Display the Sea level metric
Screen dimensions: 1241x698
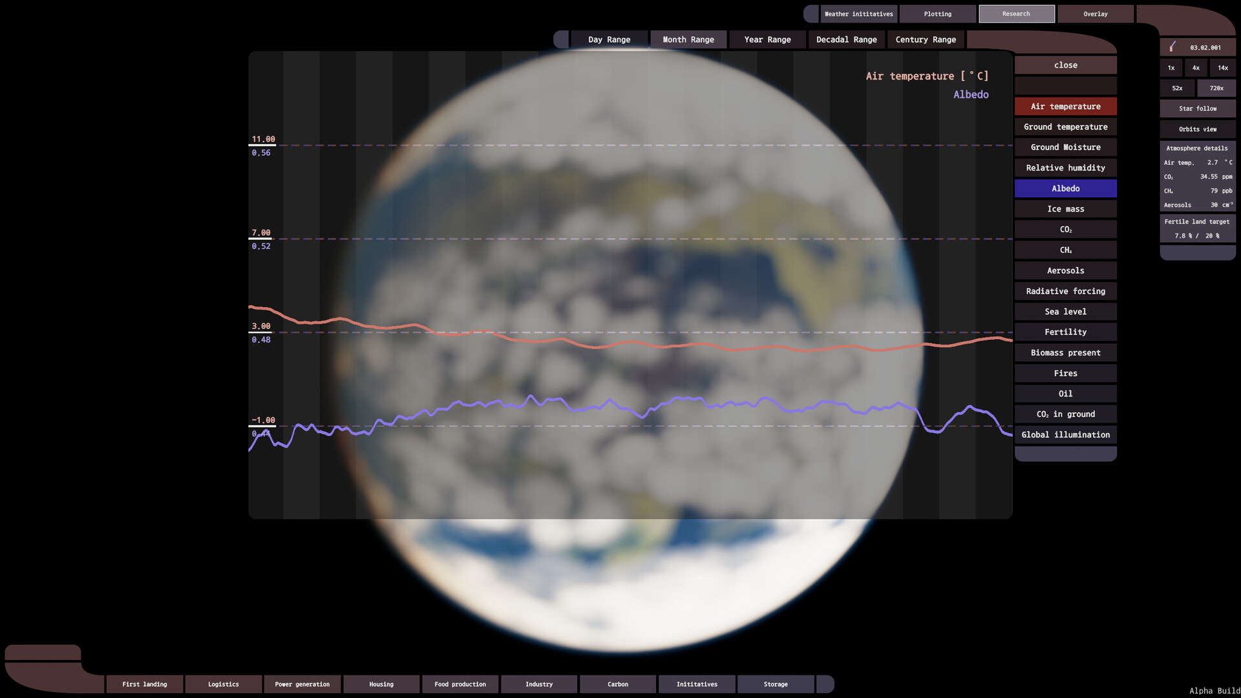1065,312
